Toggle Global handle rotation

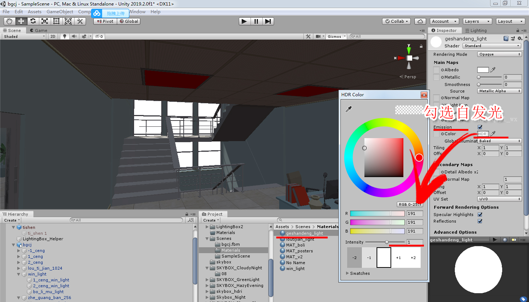[129, 21]
